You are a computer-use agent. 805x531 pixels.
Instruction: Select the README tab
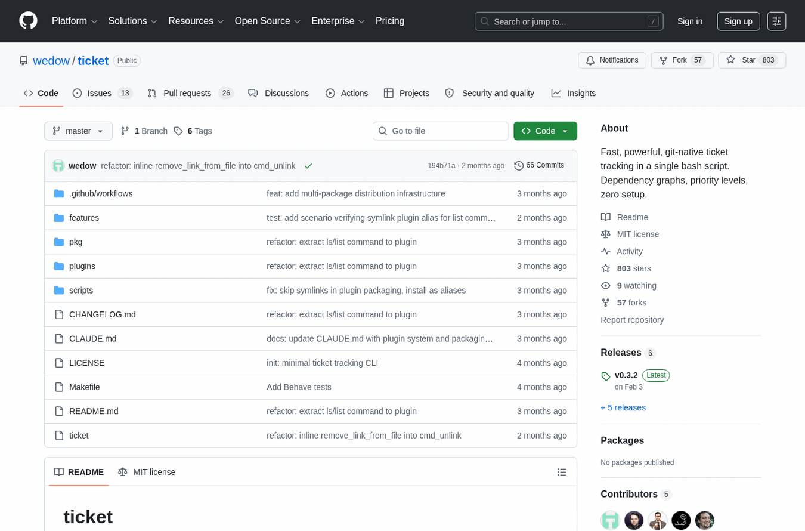pyautogui.click(x=79, y=472)
